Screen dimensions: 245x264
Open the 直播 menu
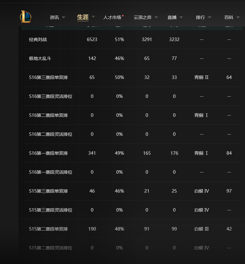(x=172, y=17)
